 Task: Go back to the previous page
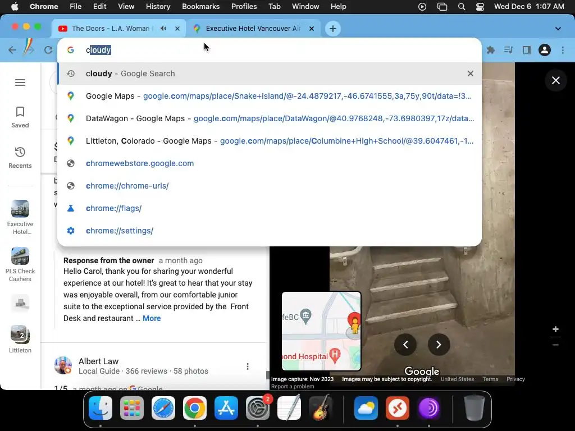12,50
